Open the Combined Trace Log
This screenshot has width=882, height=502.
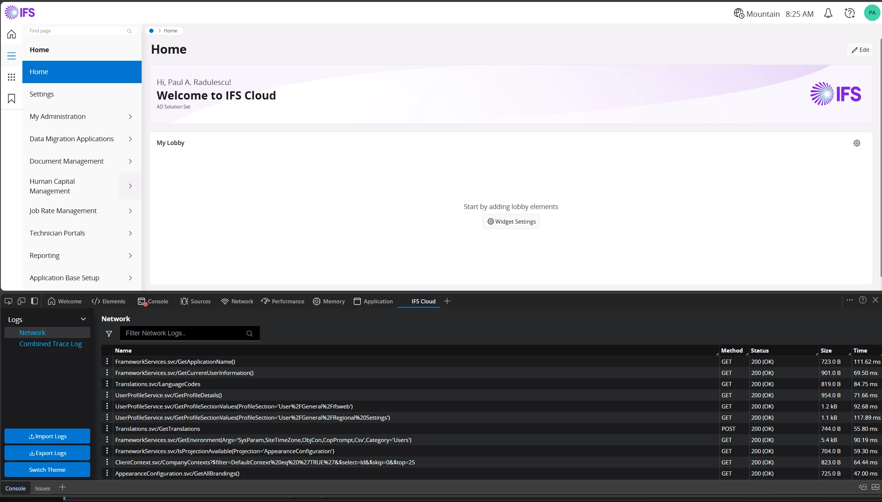50,344
